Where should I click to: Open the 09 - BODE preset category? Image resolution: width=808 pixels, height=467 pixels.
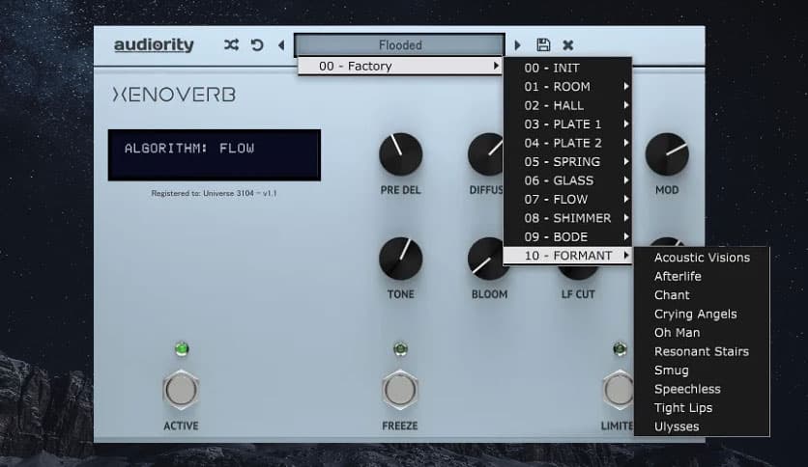click(567, 236)
